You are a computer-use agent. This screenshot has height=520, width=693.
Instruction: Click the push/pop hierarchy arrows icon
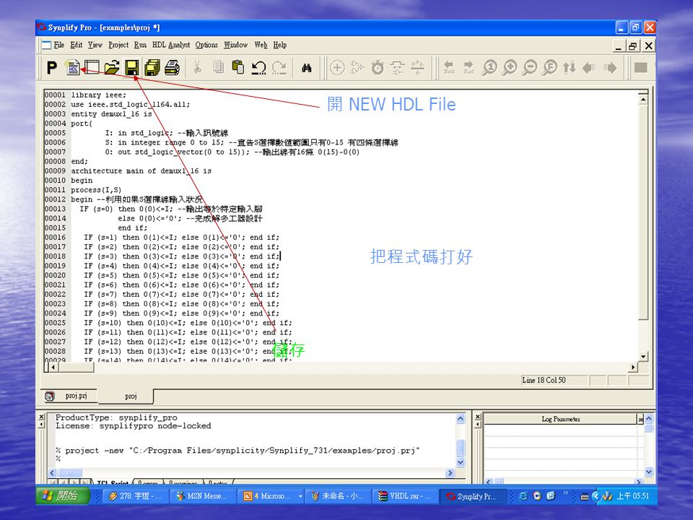(570, 68)
